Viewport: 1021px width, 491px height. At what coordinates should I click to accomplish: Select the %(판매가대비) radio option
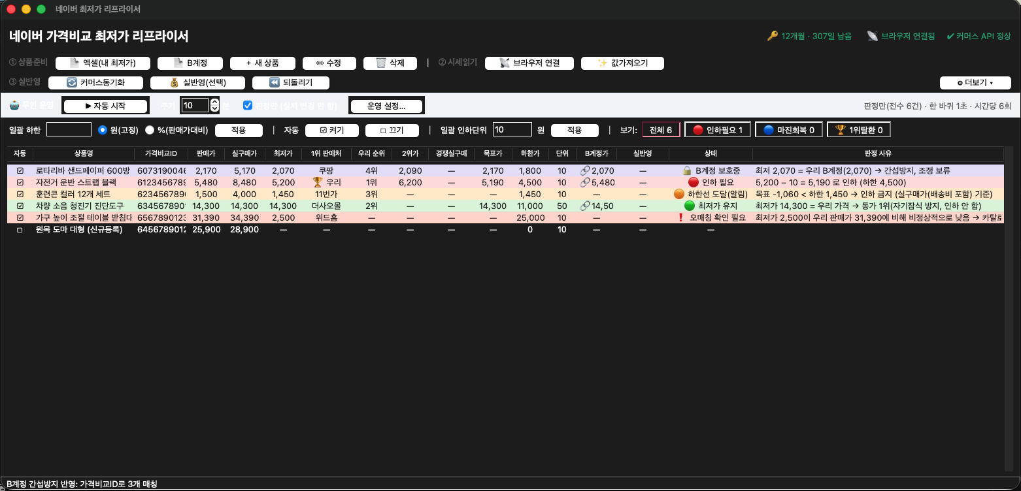[150, 130]
